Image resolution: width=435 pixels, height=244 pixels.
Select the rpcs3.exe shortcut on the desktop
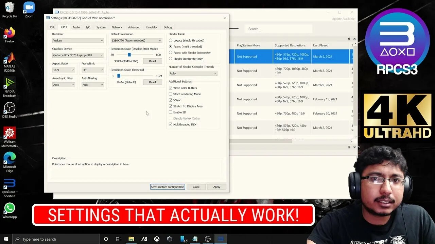[x=10, y=188]
